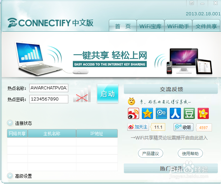Open the WiFi共享精灵论坛 forum link
Image resolution: width=221 pixels, height=184 pixels.
pyautogui.click(x=169, y=138)
